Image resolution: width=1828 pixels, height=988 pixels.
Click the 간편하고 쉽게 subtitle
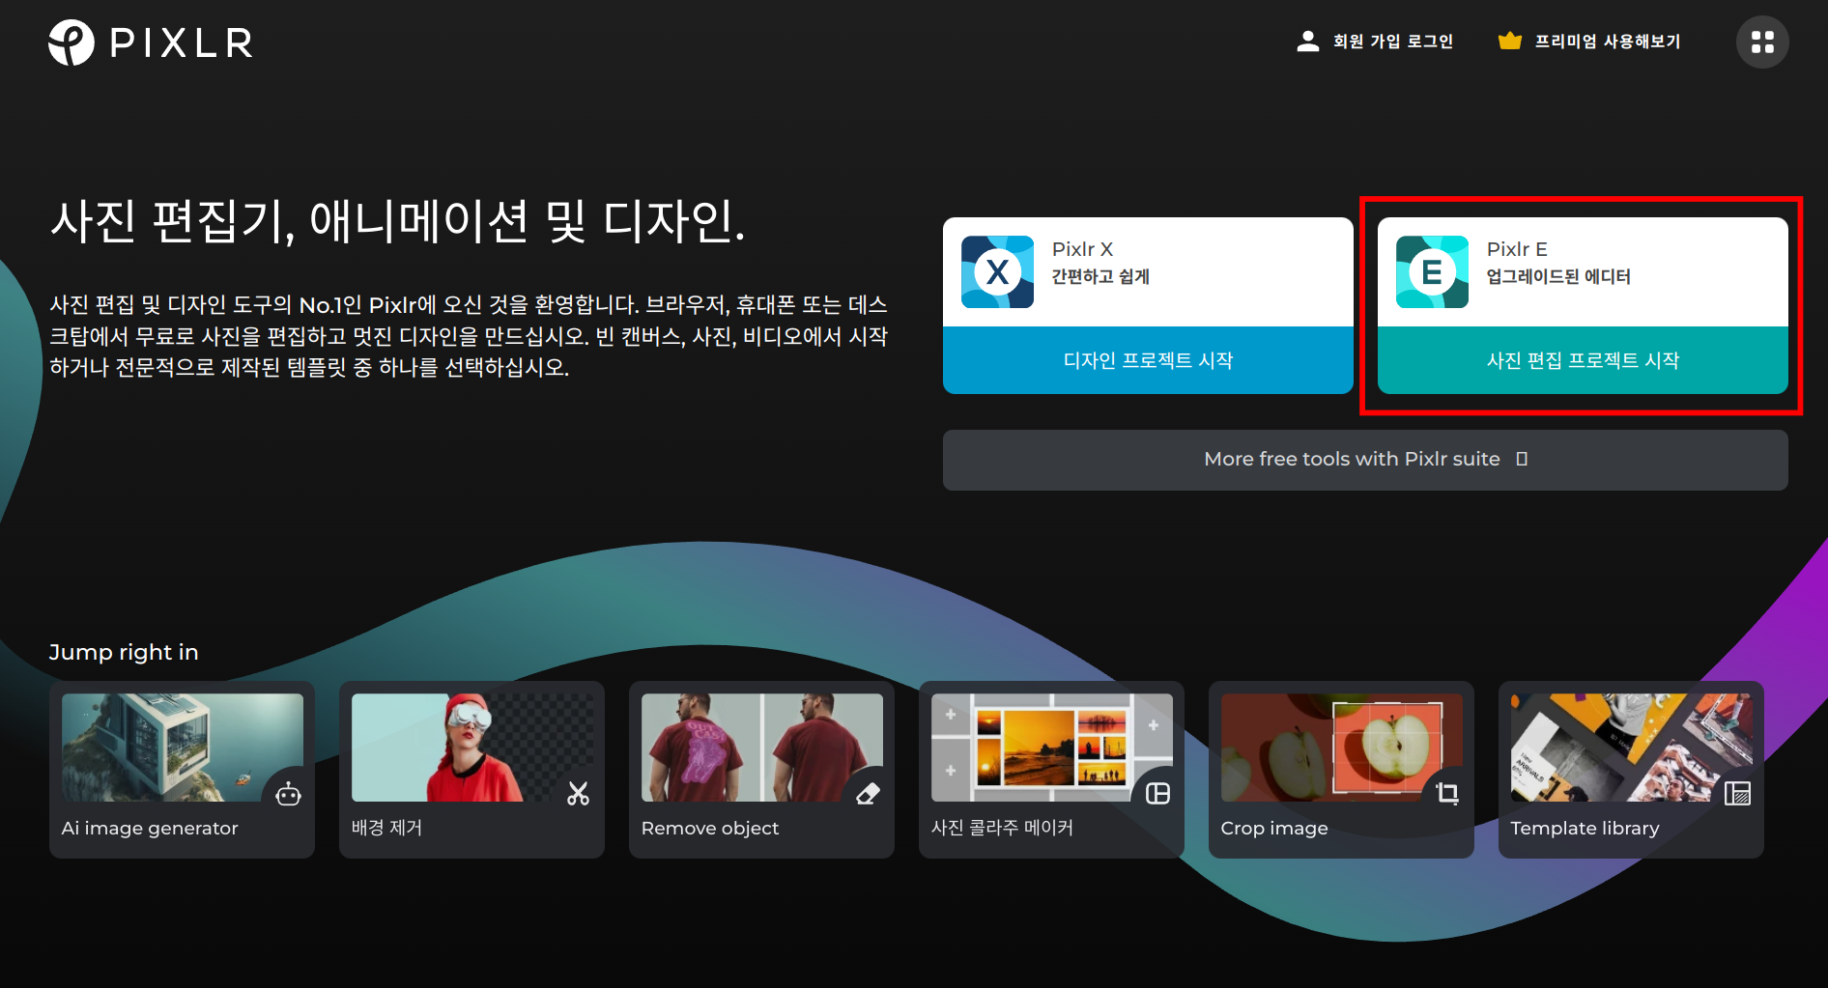(x=1100, y=277)
